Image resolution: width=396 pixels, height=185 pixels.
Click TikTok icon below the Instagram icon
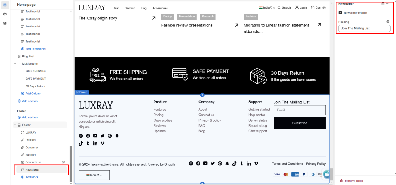point(81,143)
